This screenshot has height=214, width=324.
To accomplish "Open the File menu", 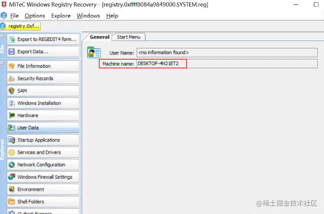I will coord(14,16).
